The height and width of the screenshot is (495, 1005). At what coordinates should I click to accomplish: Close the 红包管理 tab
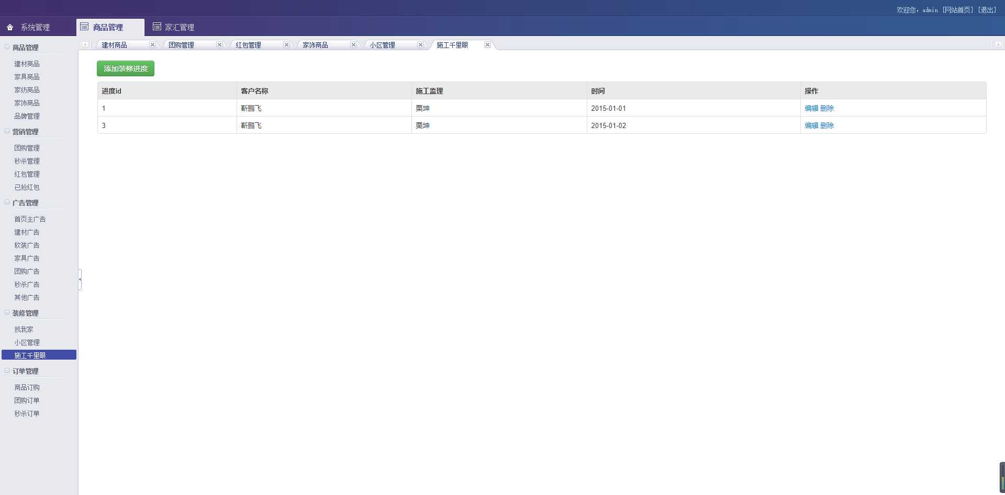[286, 45]
